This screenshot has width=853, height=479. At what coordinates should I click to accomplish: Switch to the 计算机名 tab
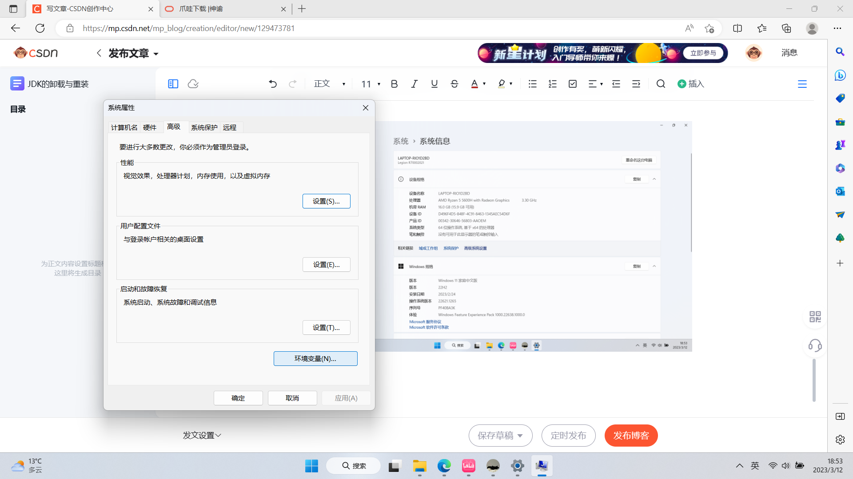coord(124,128)
